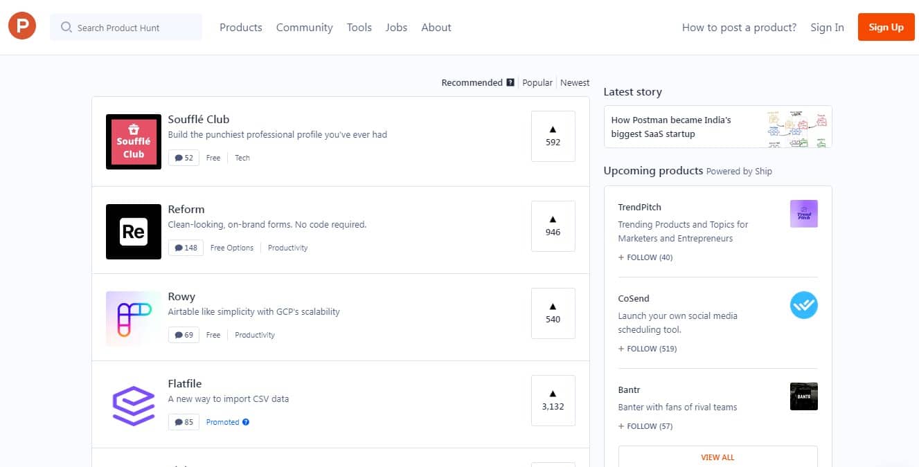Open the Soufflé Club product logo

[134, 142]
